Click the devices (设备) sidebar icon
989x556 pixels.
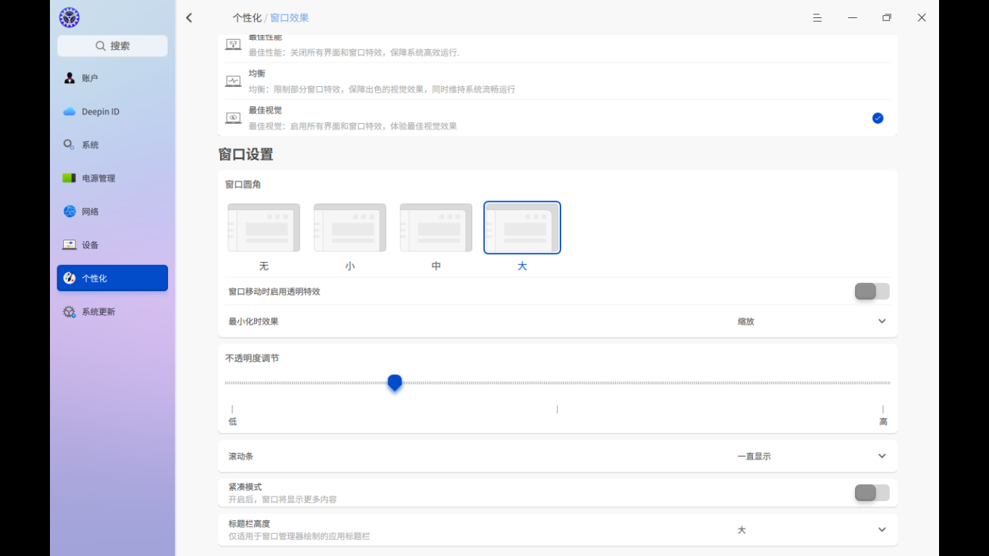tap(70, 245)
